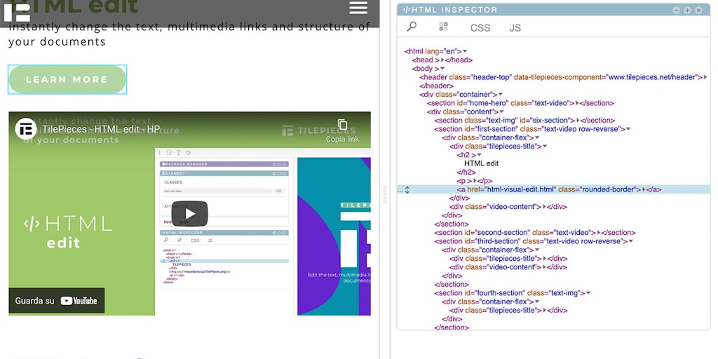Image resolution: width=718 pixels, height=359 pixels.
Task: Collapse the div class="content" node
Action: pyautogui.click(x=501, y=111)
